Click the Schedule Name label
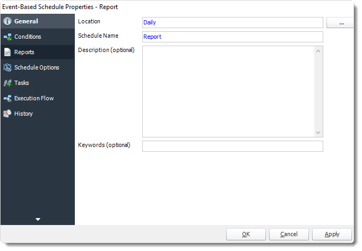 pyautogui.click(x=98, y=36)
